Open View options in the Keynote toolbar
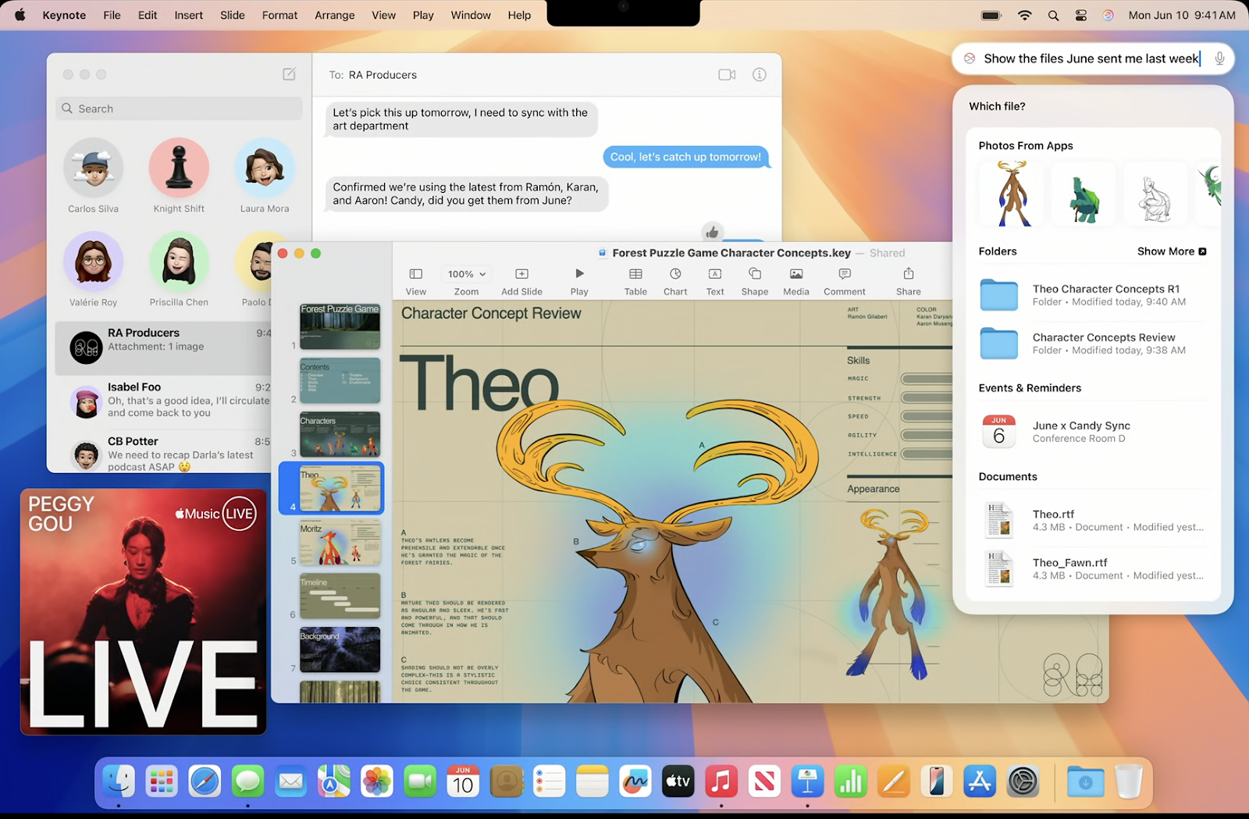 pos(415,279)
